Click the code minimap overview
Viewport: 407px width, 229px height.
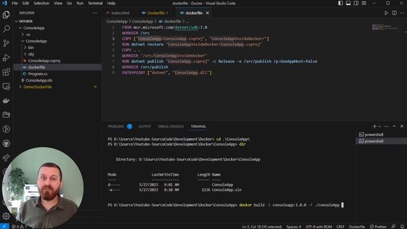click(385, 27)
